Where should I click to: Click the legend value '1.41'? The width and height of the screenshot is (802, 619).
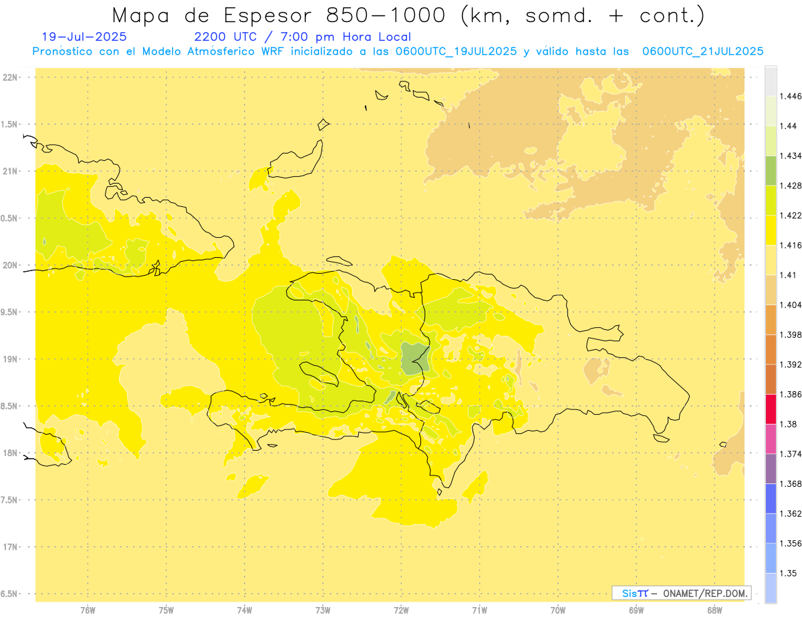(788, 275)
